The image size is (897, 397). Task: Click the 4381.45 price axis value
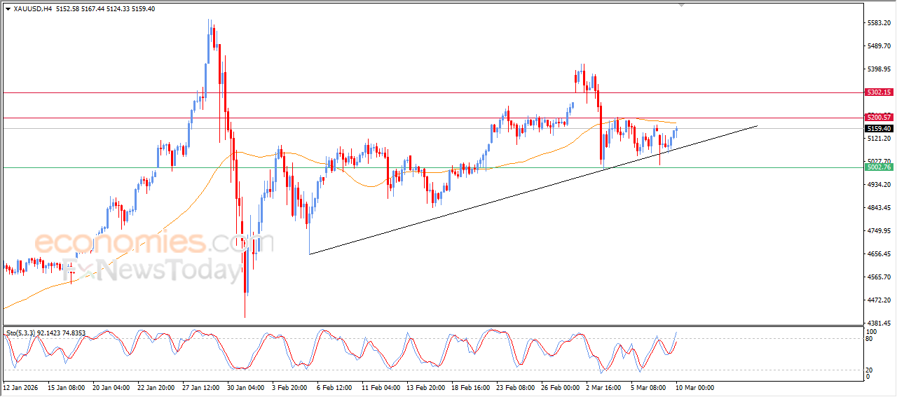coord(878,323)
